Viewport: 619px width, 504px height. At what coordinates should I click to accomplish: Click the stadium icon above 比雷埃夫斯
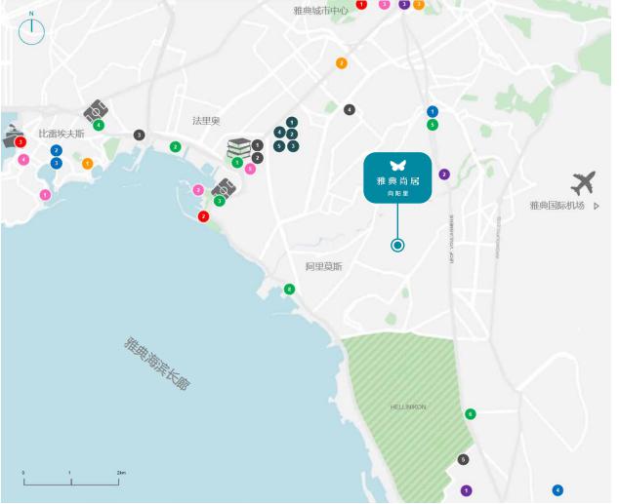click(x=98, y=110)
